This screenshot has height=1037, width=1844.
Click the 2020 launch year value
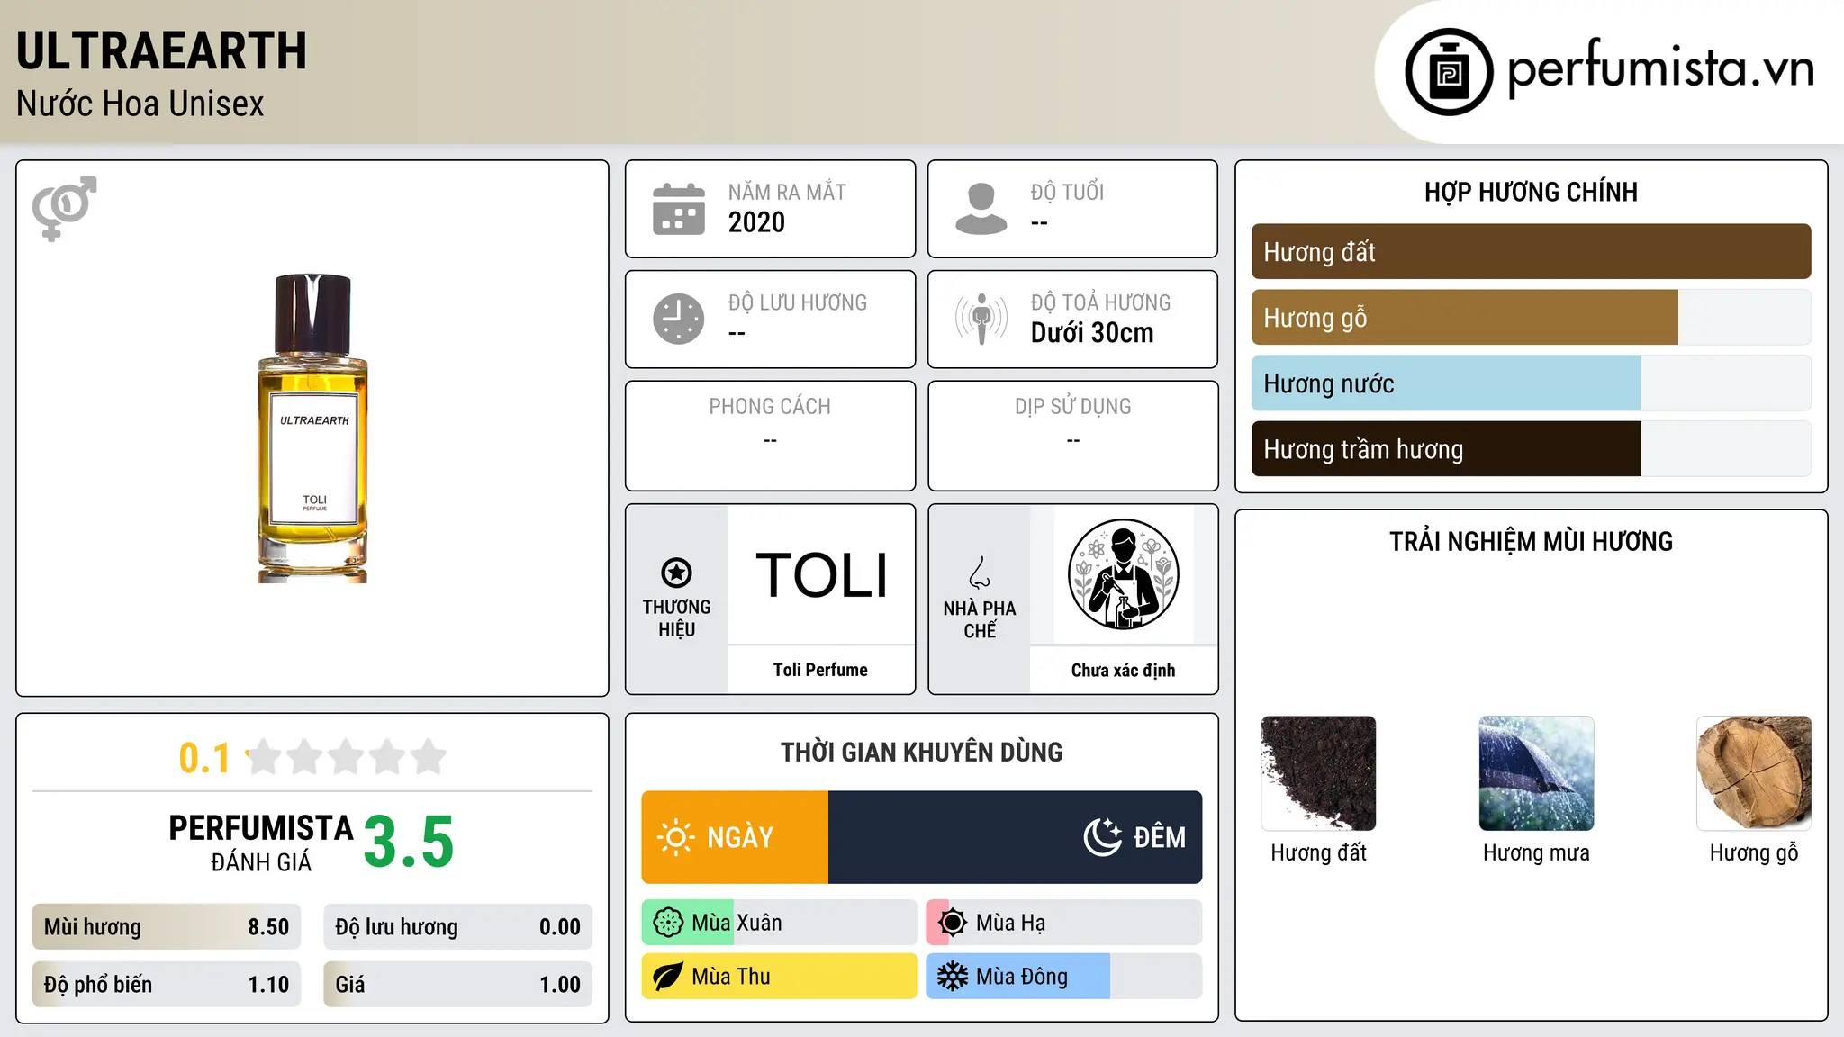coord(756,222)
